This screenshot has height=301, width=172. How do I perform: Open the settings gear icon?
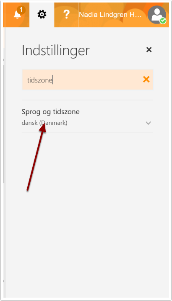coord(42,15)
